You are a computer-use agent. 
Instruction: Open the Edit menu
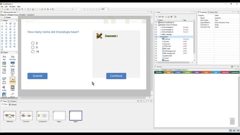pyautogui.click(x=6, y=7)
